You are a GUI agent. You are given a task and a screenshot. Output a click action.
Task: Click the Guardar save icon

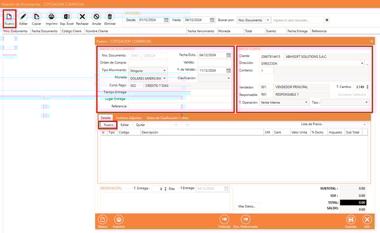tap(351, 220)
